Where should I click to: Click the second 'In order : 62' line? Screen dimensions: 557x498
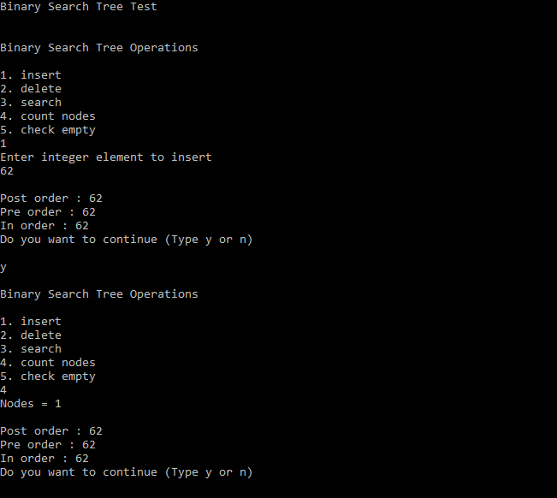pos(44,459)
